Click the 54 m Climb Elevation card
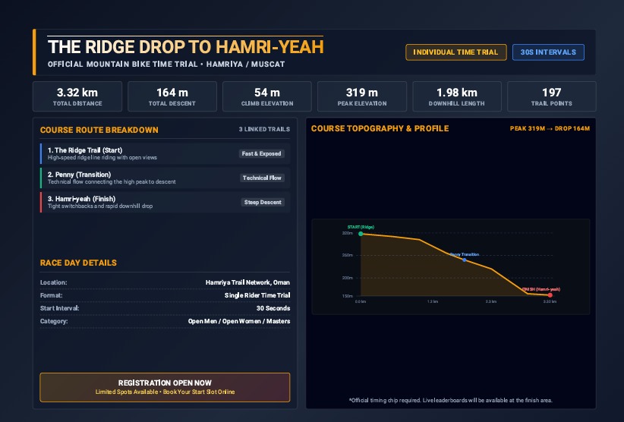 point(267,96)
